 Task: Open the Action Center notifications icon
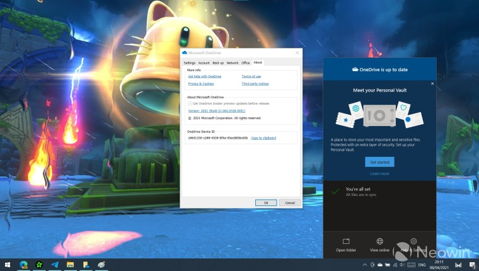click(x=472, y=265)
